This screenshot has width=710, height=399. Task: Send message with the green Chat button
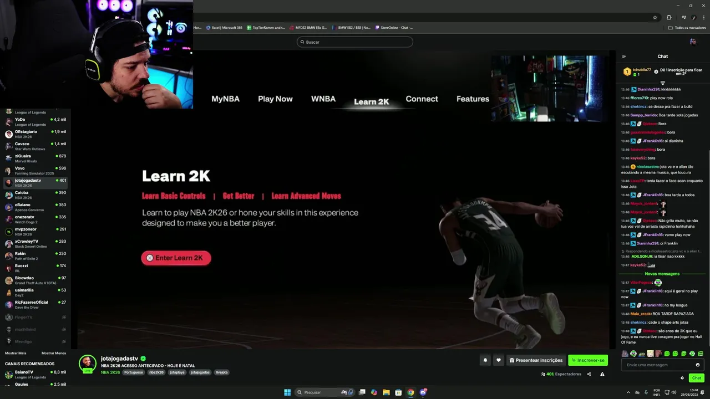tap(696, 378)
